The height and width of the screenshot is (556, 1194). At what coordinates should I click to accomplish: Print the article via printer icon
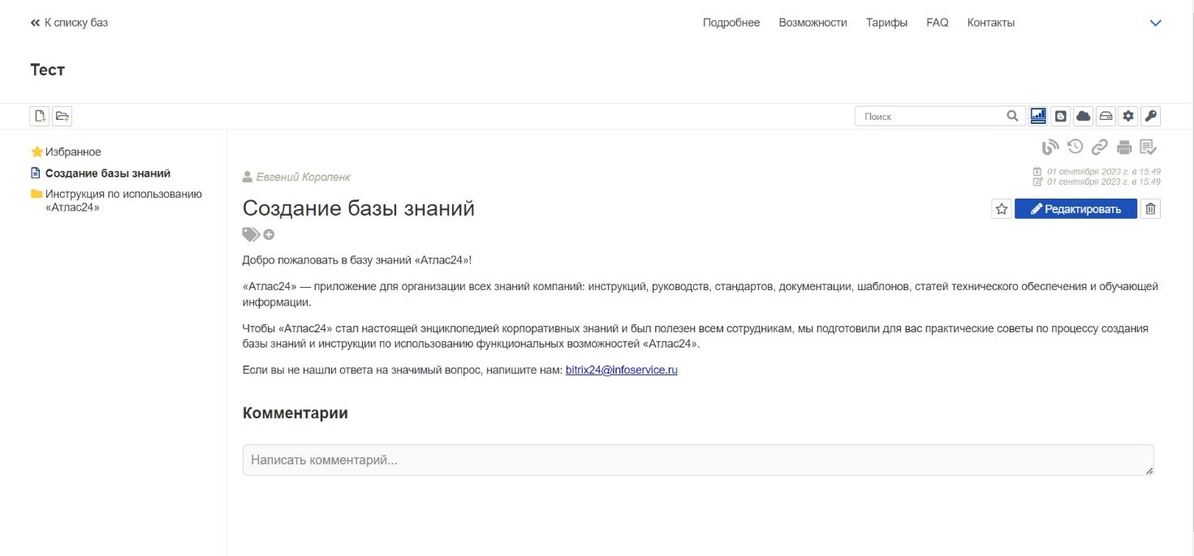tap(1124, 147)
